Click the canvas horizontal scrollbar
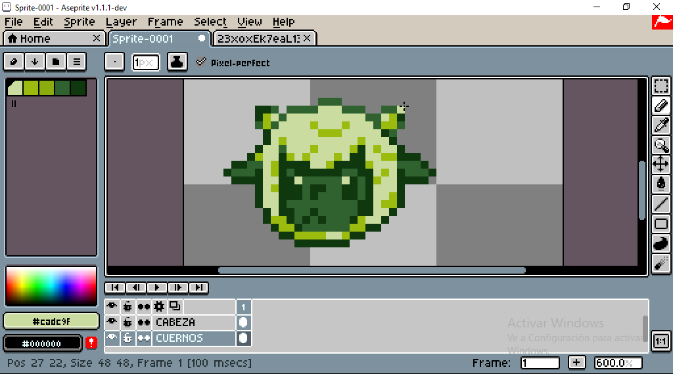The width and height of the screenshot is (673, 374). [372, 270]
